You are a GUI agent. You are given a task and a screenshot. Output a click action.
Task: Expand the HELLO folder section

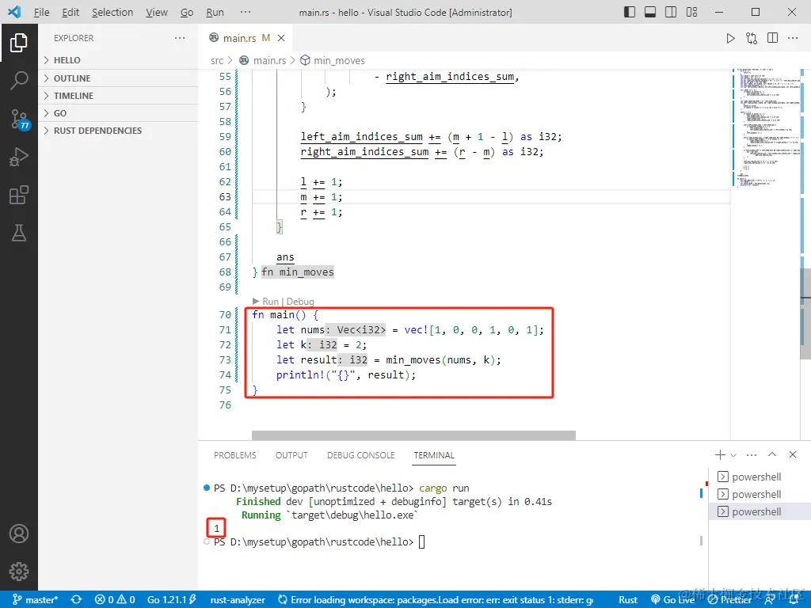click(x=118, y=60)
